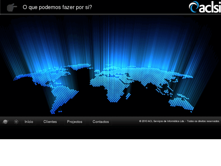The height and width of the screenshot is (166, 221).
Task: Click the 2010 ACL copyright notice text
Action: (x=179, y=121)
